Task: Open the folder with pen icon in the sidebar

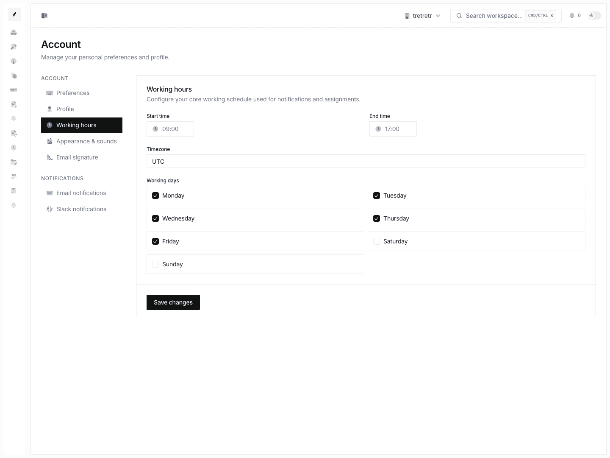Action: click(x=14, y=162)
